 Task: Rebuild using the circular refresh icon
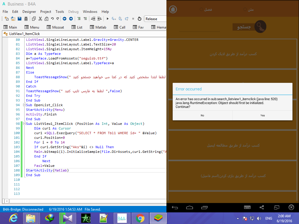(x=140, y=19)
